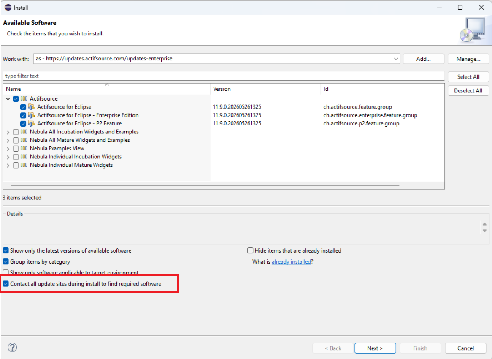Expand the Nebula Examples View category
492x359 pixels.
[x=8, y=149]
